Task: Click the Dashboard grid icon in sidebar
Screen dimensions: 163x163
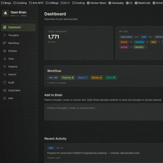Action: click(5, 27)
